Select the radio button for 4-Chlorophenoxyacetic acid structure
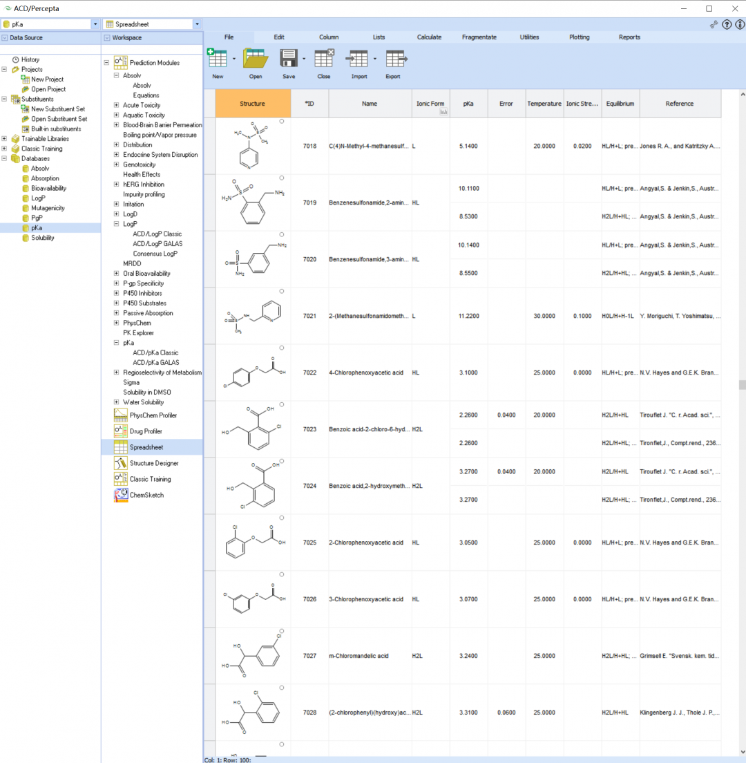This screenshot has width=746, height=763. point(282,348)
